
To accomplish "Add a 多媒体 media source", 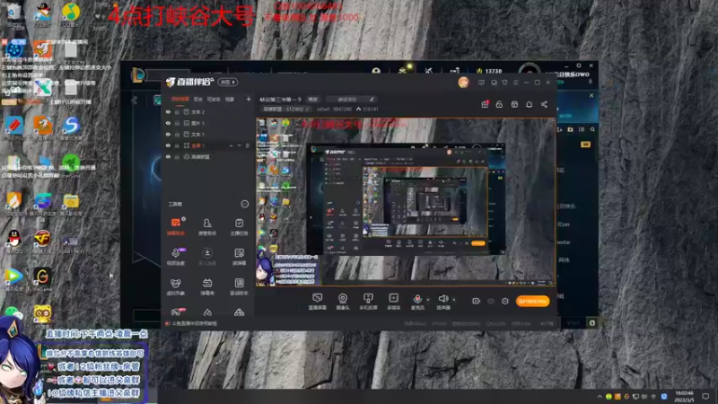I will coord(394,302).
